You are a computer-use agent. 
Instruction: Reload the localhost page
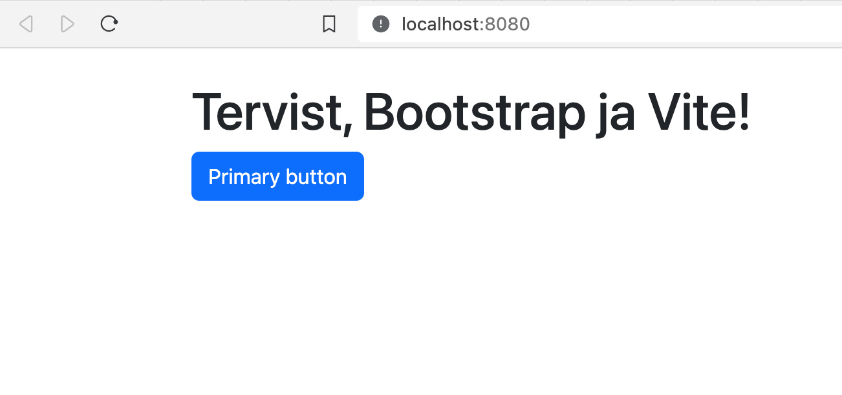109,25
